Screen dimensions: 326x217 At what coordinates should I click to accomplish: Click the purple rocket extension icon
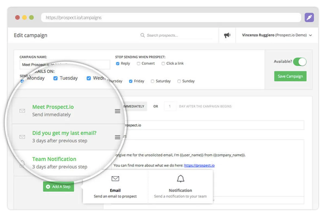pos(309,18)
